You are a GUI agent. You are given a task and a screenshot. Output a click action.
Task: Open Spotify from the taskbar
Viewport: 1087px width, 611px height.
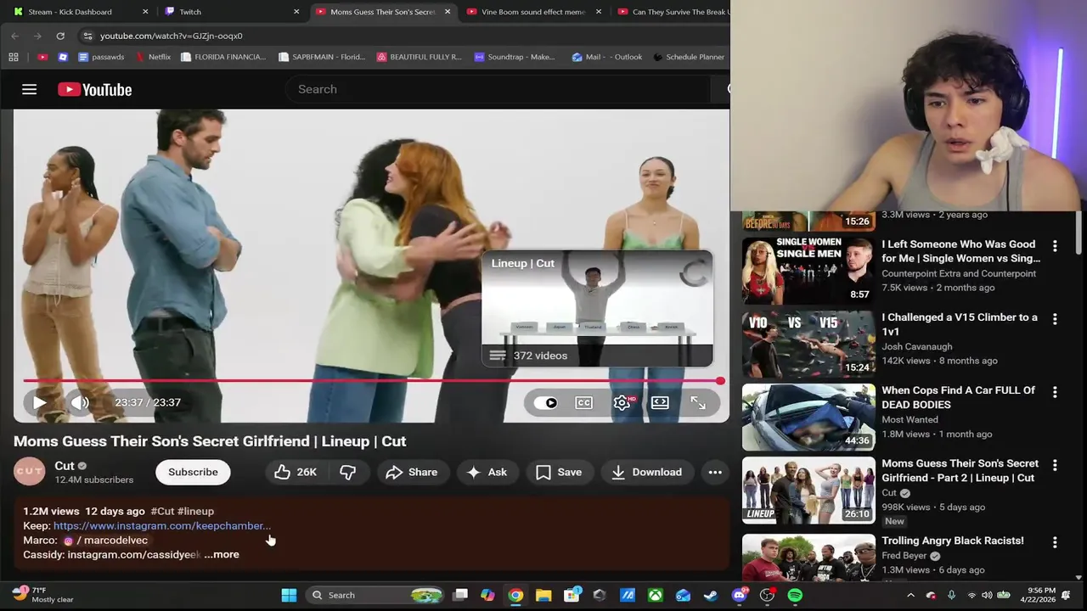pos(795,595)
